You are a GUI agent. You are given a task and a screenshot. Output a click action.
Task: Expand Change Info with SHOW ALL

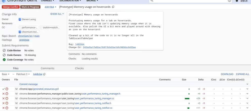point(57,14)
